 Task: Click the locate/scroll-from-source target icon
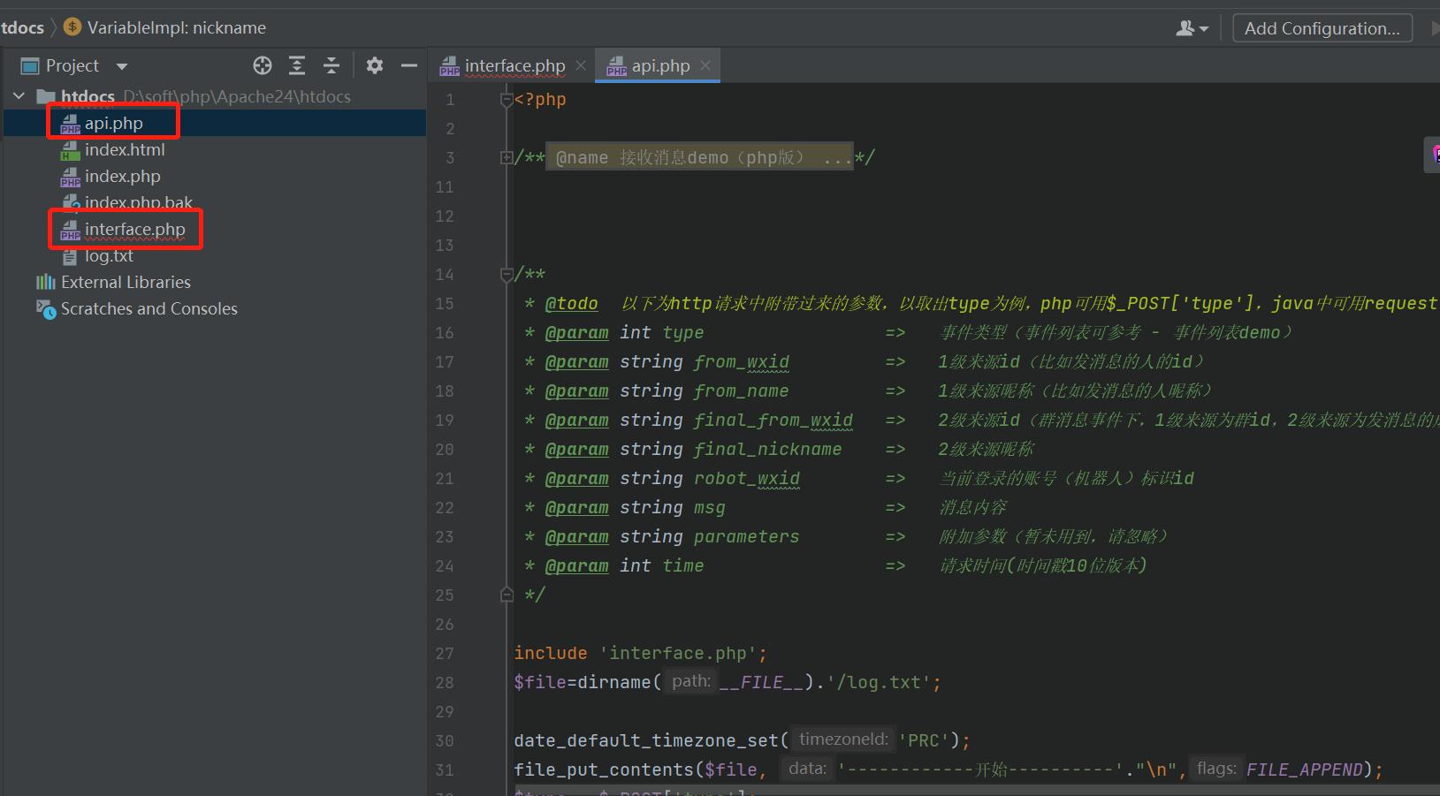coord(263,65)
